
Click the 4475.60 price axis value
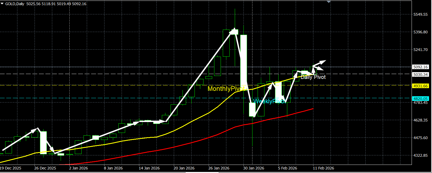pyautogui.click(x=420, y=138)
